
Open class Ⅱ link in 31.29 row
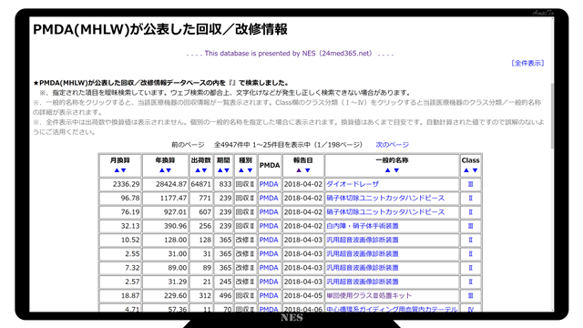tap(470, 282)
